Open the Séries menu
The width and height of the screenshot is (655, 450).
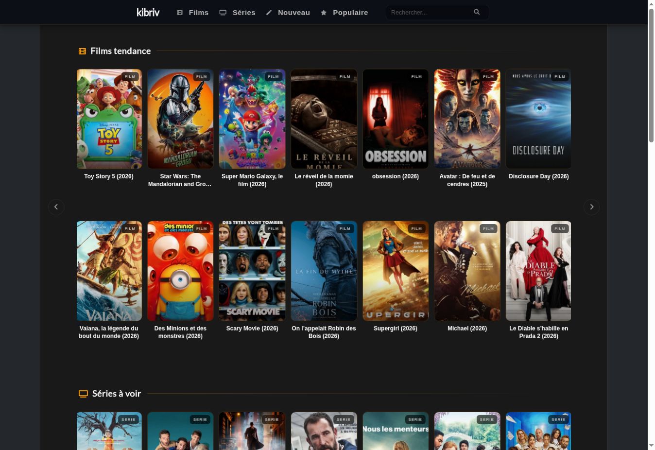(x=237, y=13)
